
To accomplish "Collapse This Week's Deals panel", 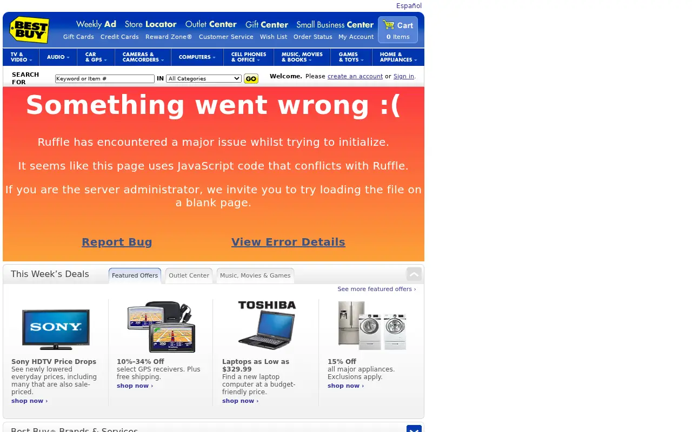I will click(414, 274).
